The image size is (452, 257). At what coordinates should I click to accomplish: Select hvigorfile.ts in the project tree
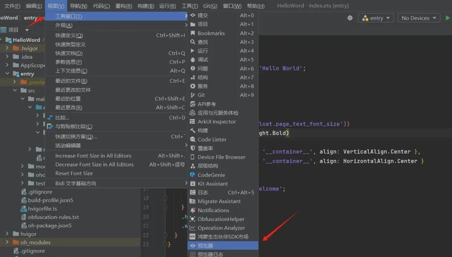pos(42,208)
